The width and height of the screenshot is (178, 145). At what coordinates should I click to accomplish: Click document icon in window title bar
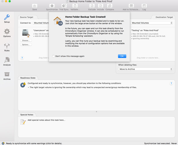[67, 1]
